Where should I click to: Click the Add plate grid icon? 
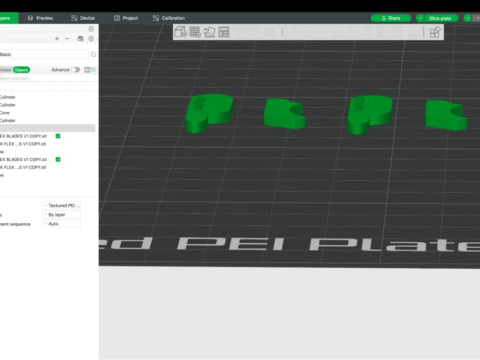coord(195,32)
